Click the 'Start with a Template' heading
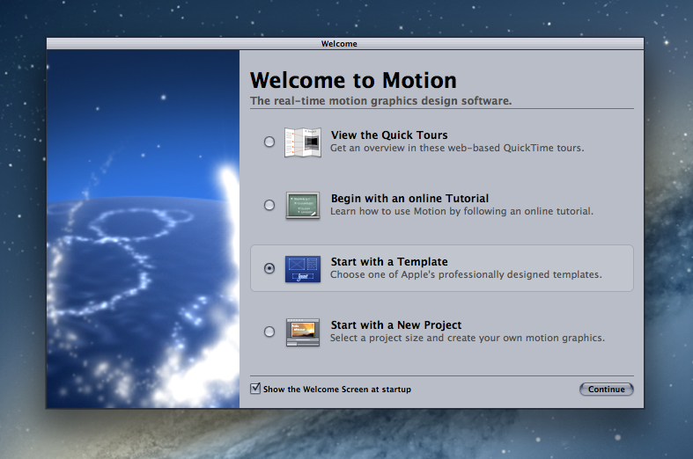The width and height of the screenshot is (693, 459). coord(389,262)
